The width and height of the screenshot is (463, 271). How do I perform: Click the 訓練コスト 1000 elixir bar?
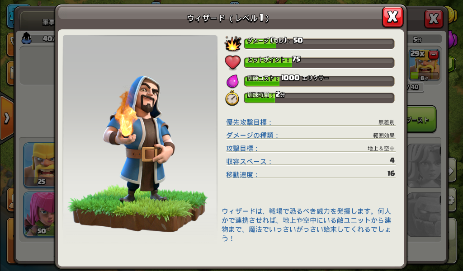tap(319, 81)
